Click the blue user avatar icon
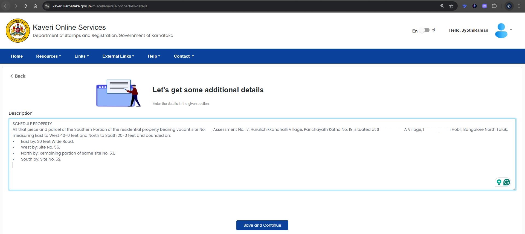The height and width of the screenshot is (234, 525). tap(501, 31)
